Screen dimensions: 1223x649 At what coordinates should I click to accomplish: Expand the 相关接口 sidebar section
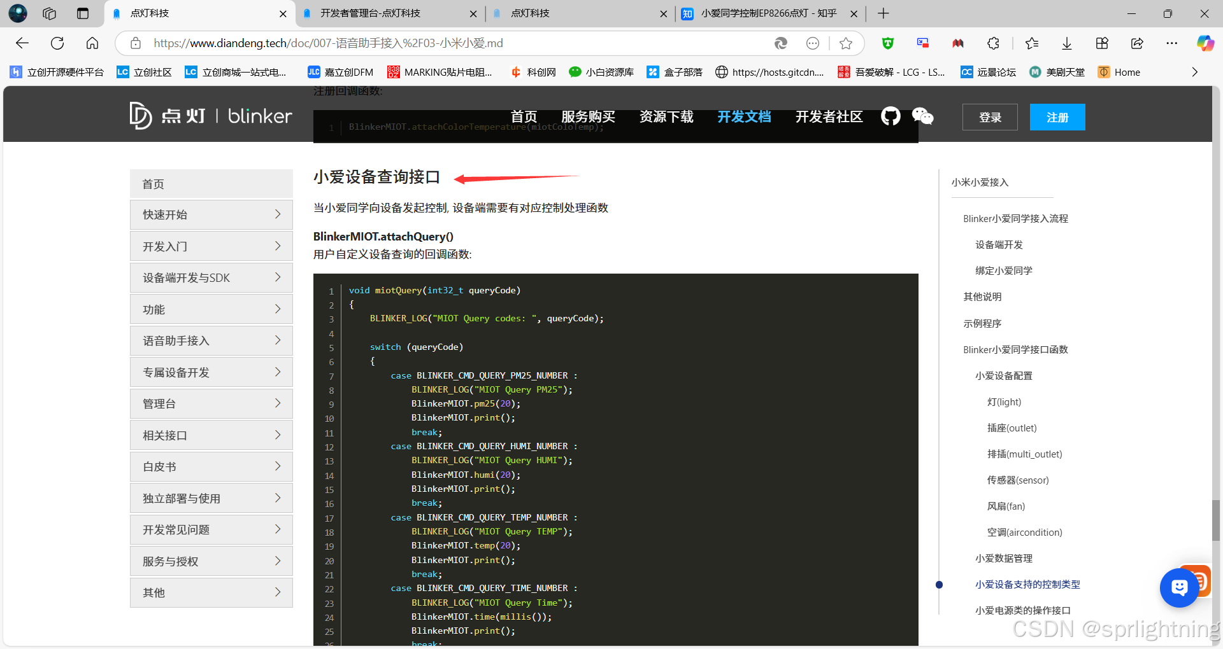tap(211, 435)
